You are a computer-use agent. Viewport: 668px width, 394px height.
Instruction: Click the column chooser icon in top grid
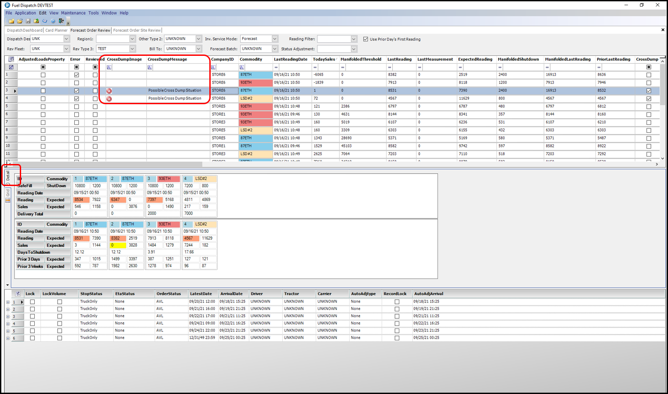coord(11,59)
